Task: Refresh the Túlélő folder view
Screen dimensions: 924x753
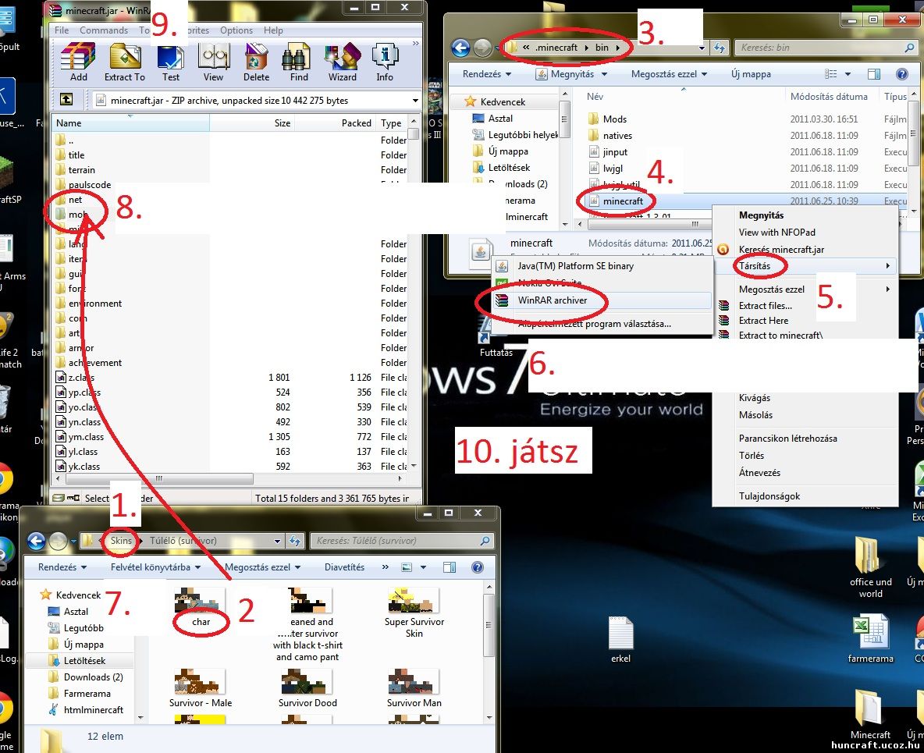Action: [295, 541]
